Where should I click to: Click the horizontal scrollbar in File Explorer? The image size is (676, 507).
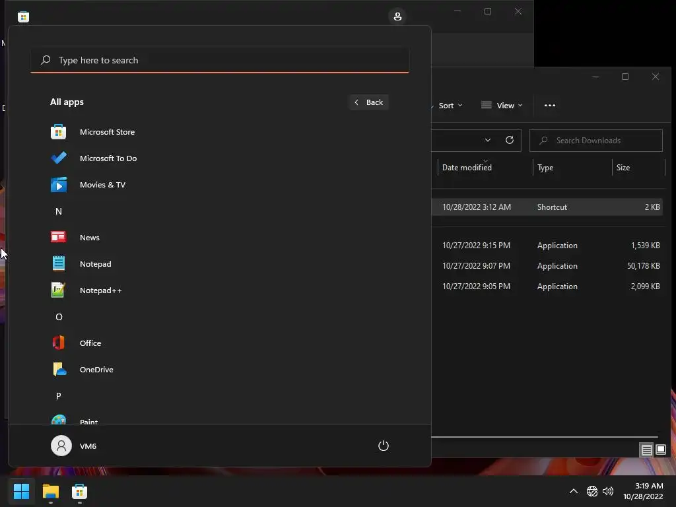pos(545,437)
